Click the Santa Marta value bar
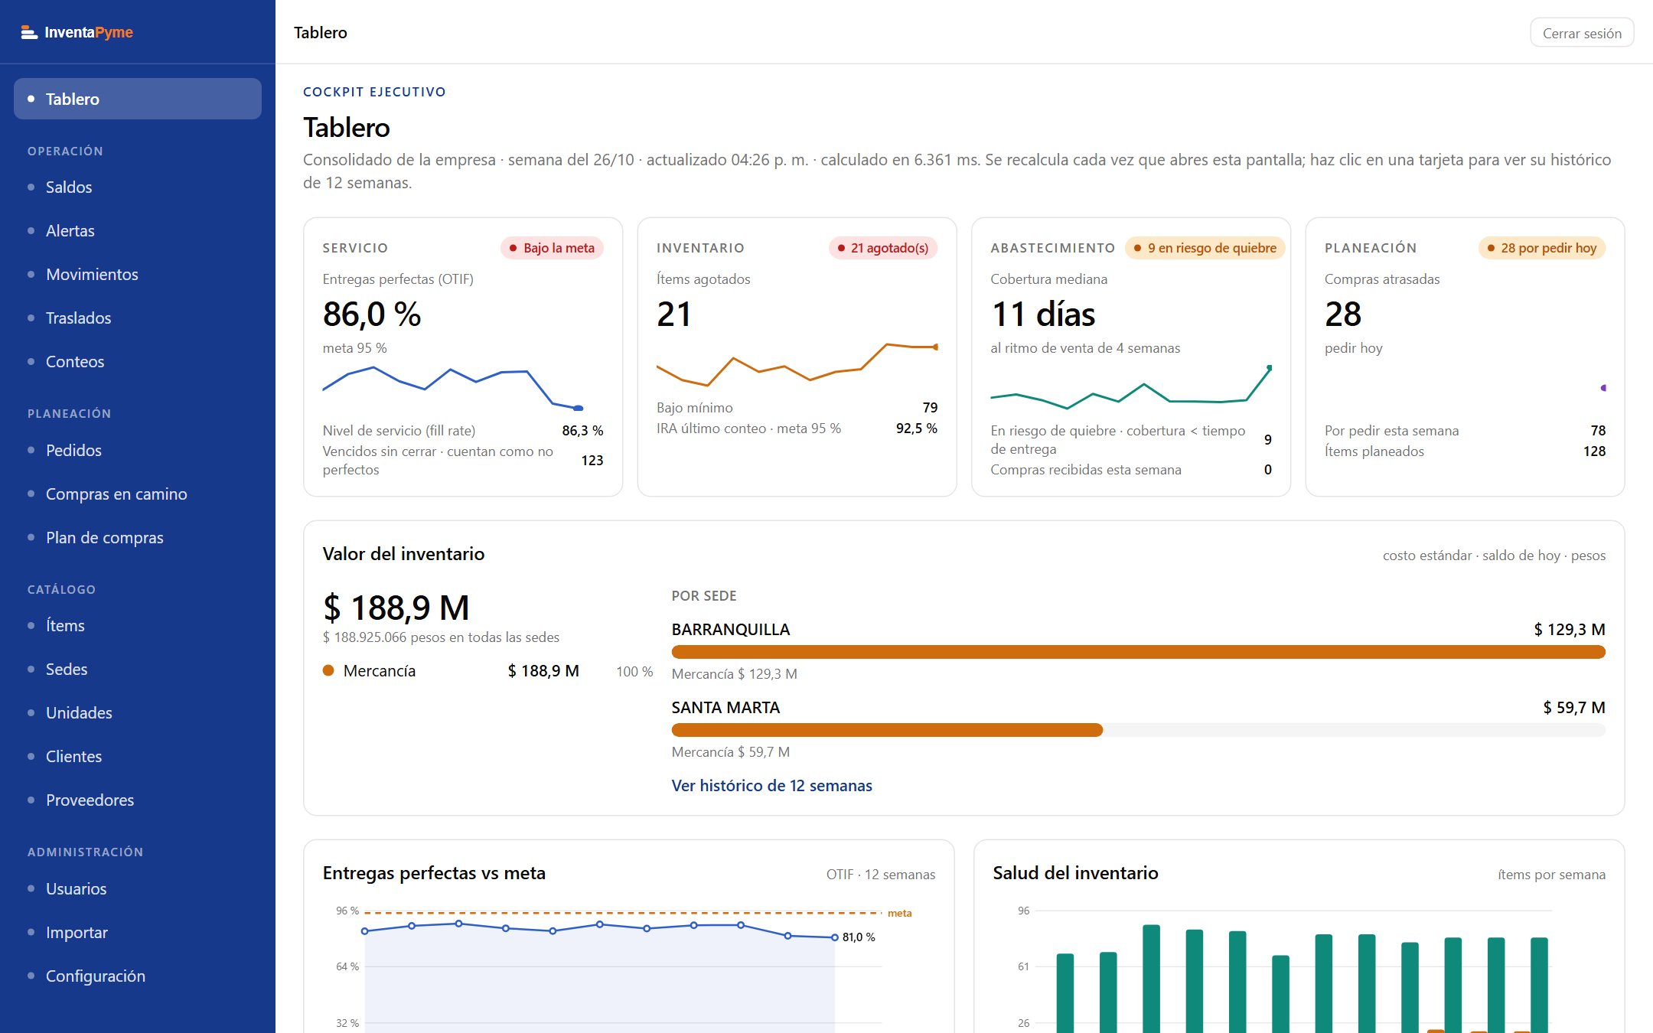 point(1138,730)
